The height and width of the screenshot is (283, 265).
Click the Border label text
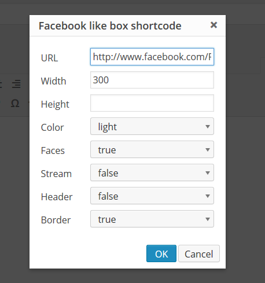[x=56, y=220]
